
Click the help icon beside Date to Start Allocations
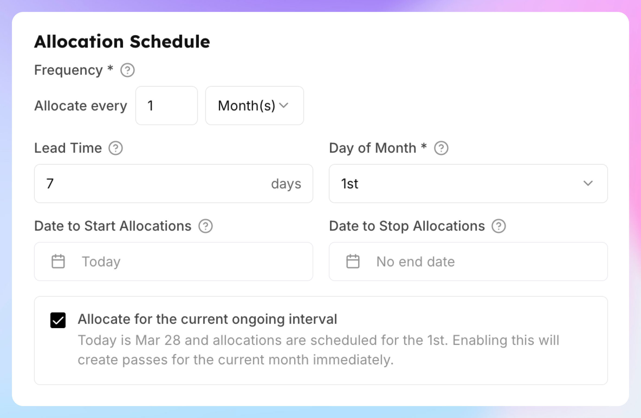coord(206,226)
